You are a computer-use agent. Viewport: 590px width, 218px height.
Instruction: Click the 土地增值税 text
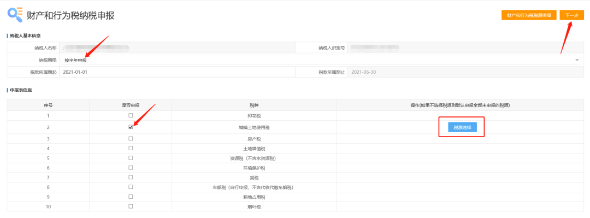point(254,149)
